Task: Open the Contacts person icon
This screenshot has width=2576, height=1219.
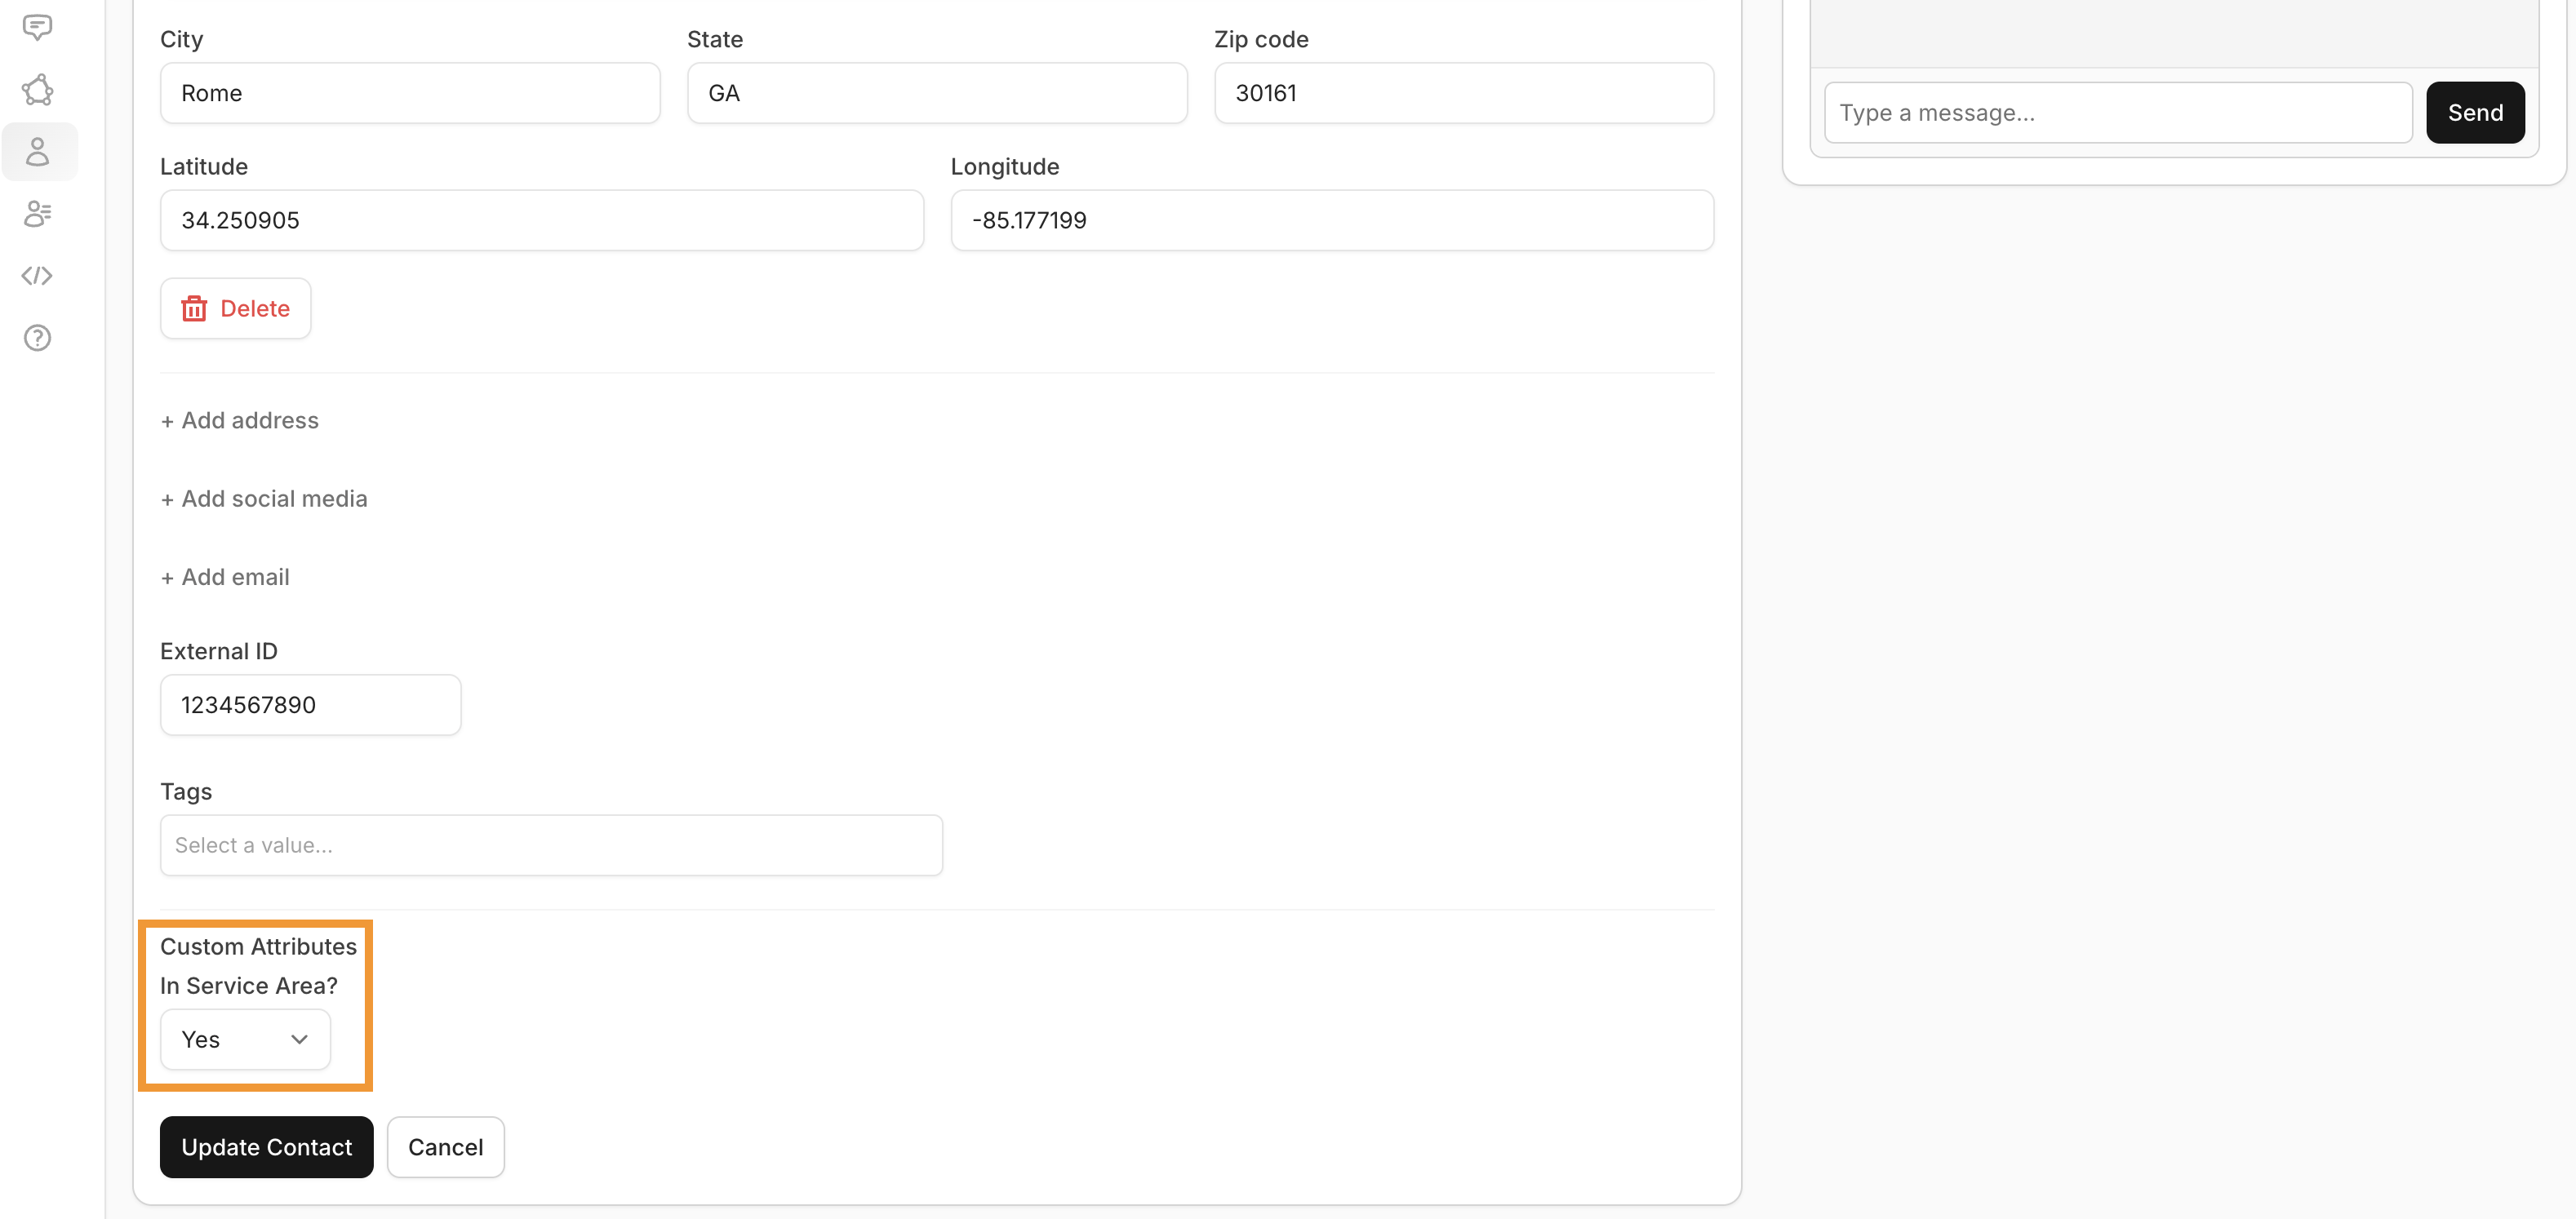Action: click(x=38, y=152)
